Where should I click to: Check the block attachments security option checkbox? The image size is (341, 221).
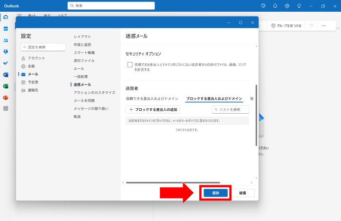(x=130, y=64)
